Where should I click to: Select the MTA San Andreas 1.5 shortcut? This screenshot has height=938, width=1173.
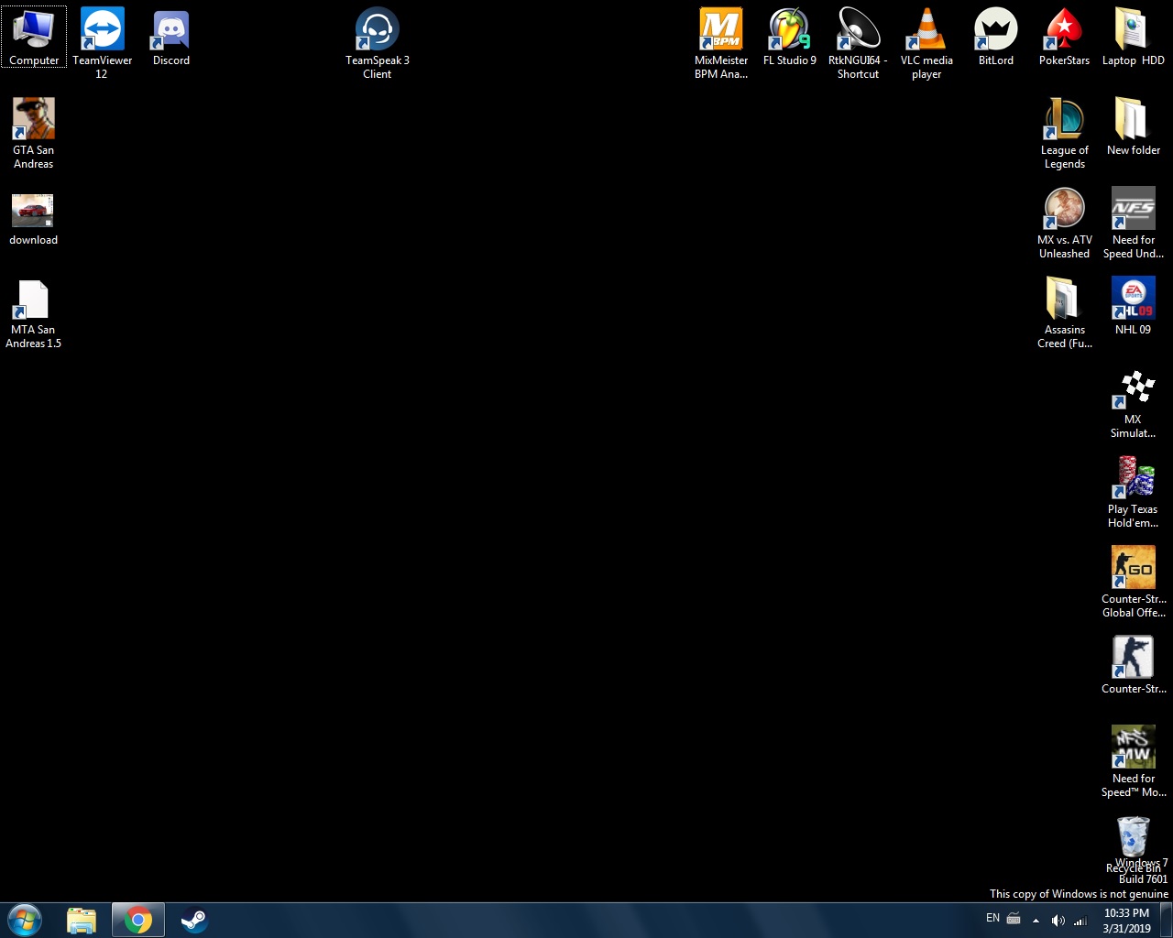pyautogui.click(x=34, y=312)
